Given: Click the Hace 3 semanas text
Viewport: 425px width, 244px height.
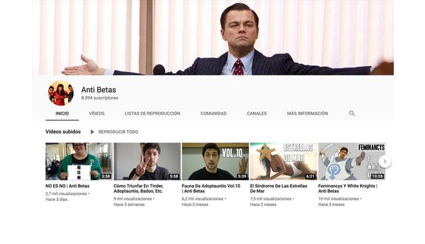Looking at the screenshot, I should [x=129, y=204].
